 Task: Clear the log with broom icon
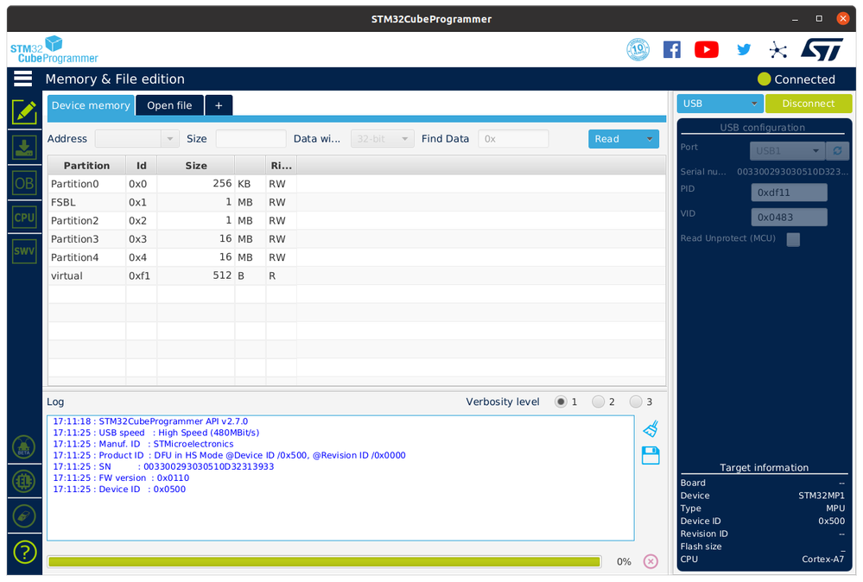click(x=650, y=428)
